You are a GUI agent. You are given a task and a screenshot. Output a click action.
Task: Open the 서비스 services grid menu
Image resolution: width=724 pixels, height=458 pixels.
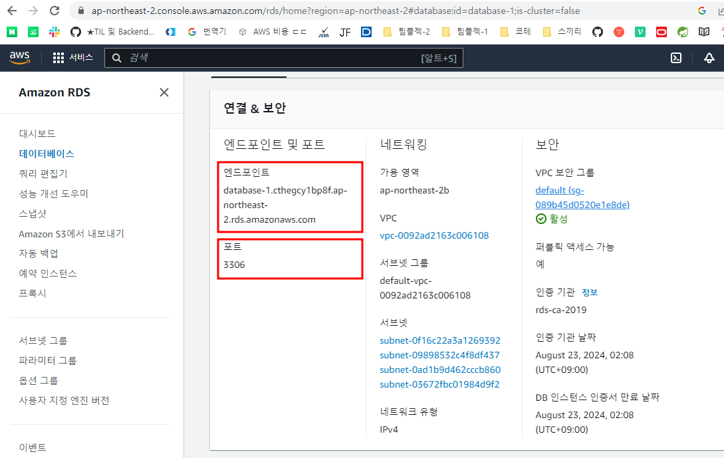[72, 57]
